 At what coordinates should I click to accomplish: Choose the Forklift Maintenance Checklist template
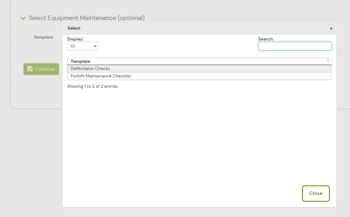(x=101, y=76)
